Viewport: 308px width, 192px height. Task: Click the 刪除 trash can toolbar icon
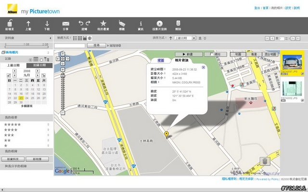[x=178, y=23]
